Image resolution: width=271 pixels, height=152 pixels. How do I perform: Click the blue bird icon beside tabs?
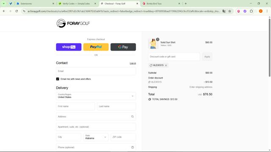click(x=11, y=3)
